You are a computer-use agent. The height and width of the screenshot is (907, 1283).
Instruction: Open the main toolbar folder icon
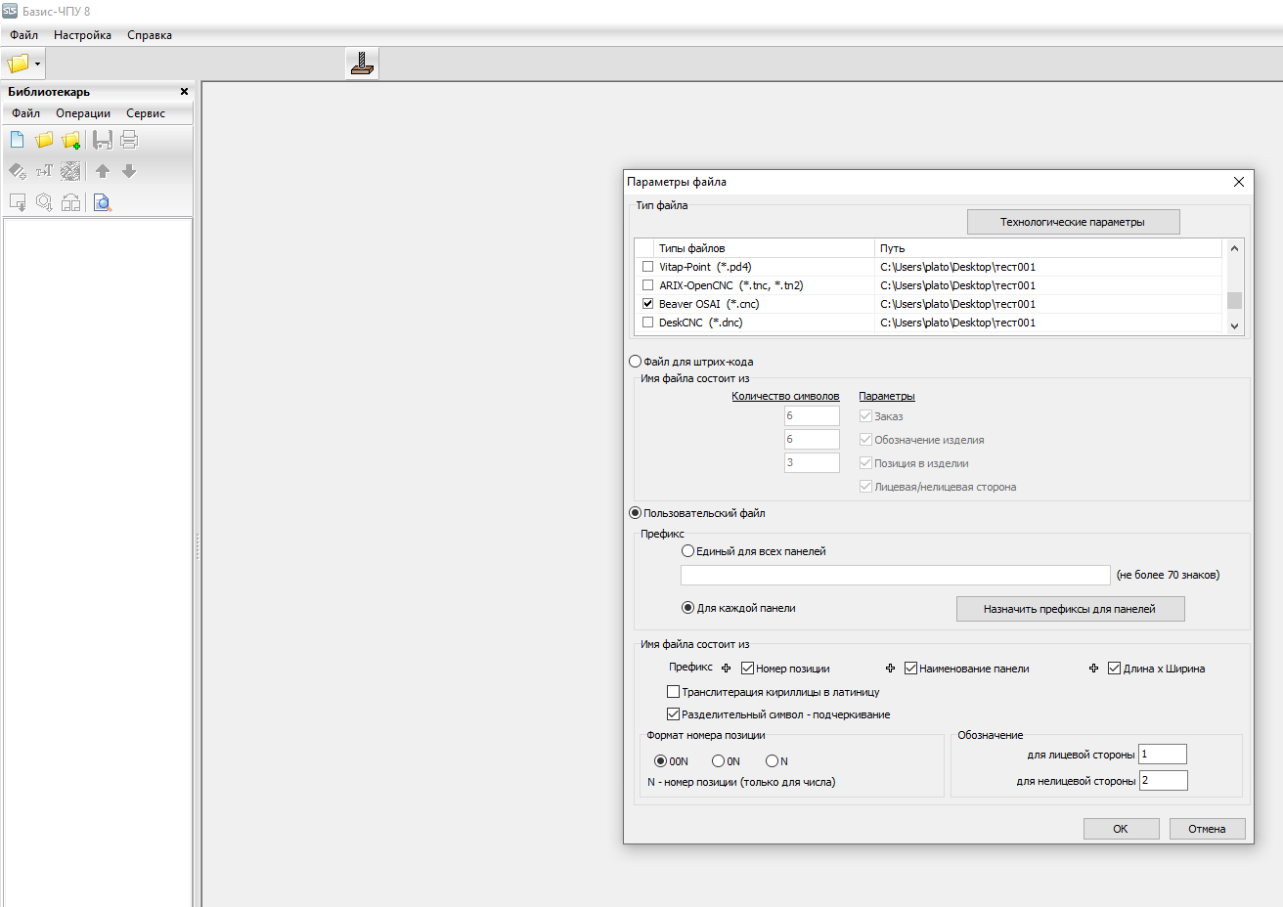[x=18, y=64]
